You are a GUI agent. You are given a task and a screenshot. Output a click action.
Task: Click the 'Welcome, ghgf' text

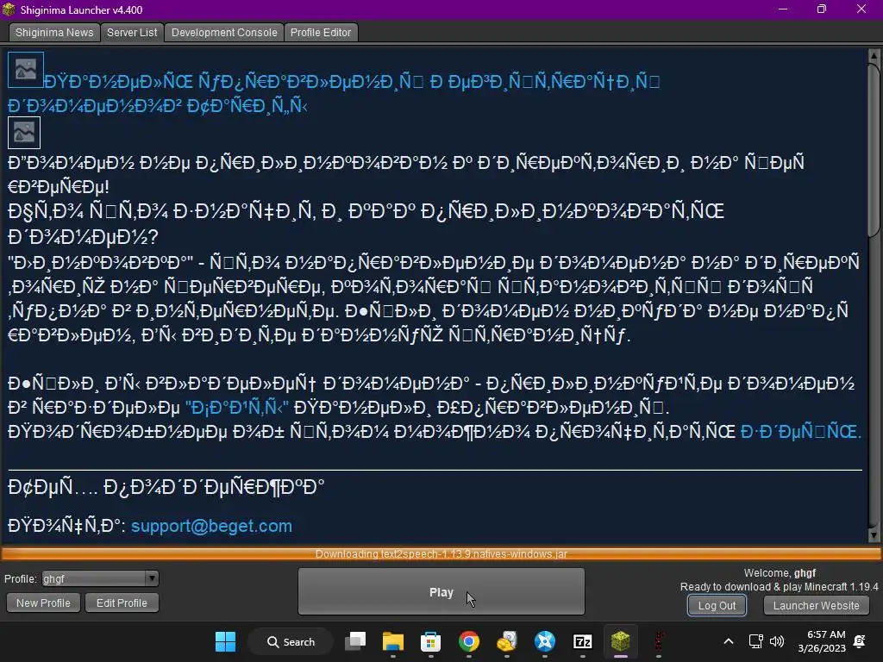click(780, 573)
